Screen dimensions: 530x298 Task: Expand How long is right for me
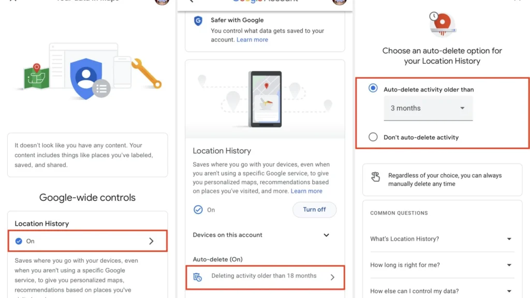coord(509,265)
